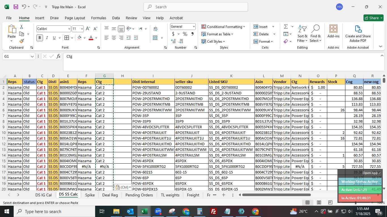Decrease indent in Alignment group
Screen dimensions: 387x217
point(129,38)
